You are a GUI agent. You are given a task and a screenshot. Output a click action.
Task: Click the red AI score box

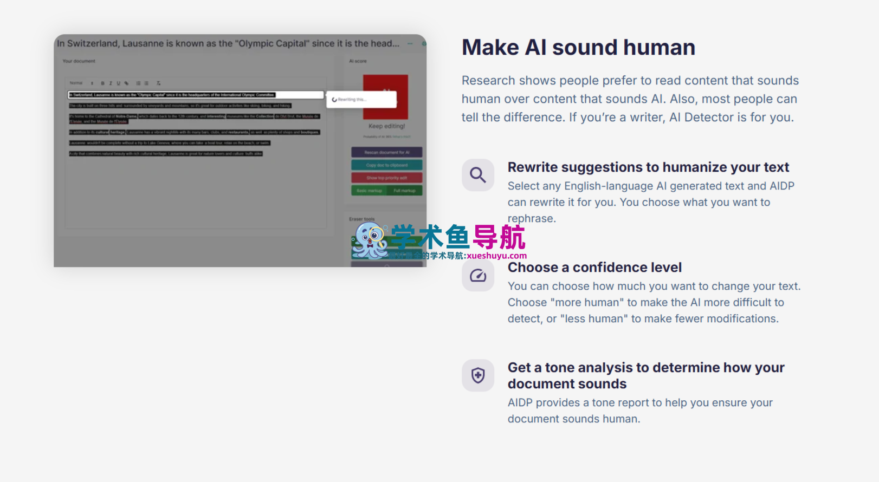tap(385, 97)
